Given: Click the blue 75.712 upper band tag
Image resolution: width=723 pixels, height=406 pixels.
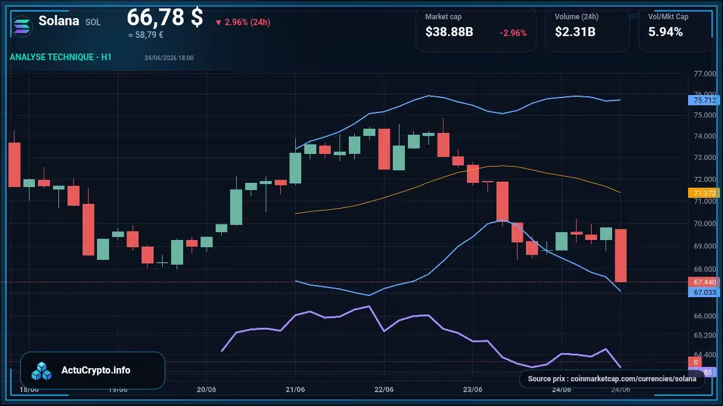Looking at the screenshot, I should pos(704,100).
